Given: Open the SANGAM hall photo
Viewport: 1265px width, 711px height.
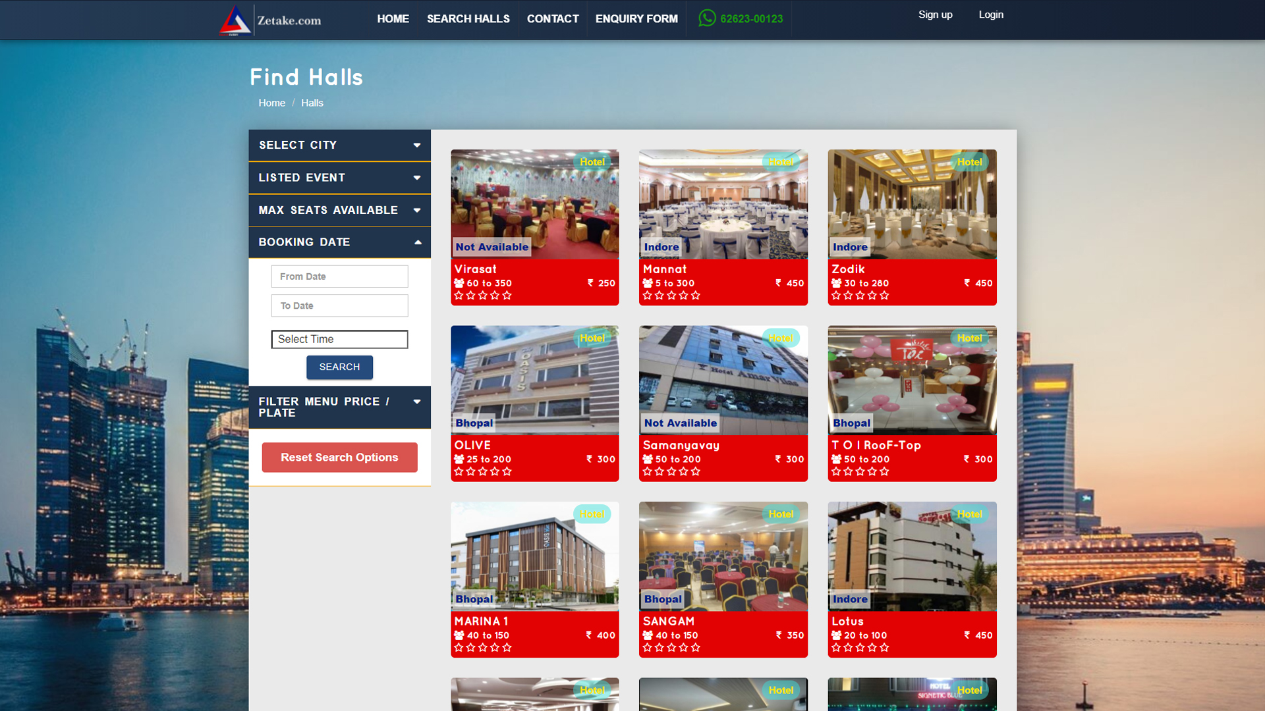Looking at the screenshot, I should pos(723,556).
